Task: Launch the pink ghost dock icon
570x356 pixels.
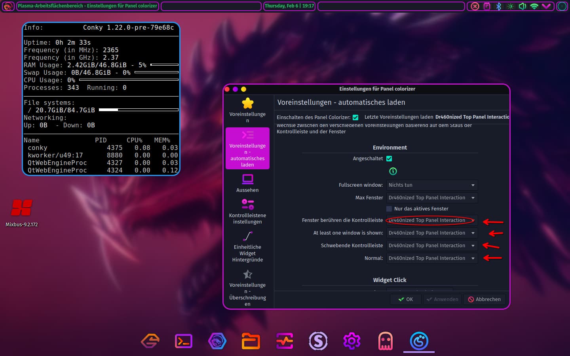Action: pos(386,341)
